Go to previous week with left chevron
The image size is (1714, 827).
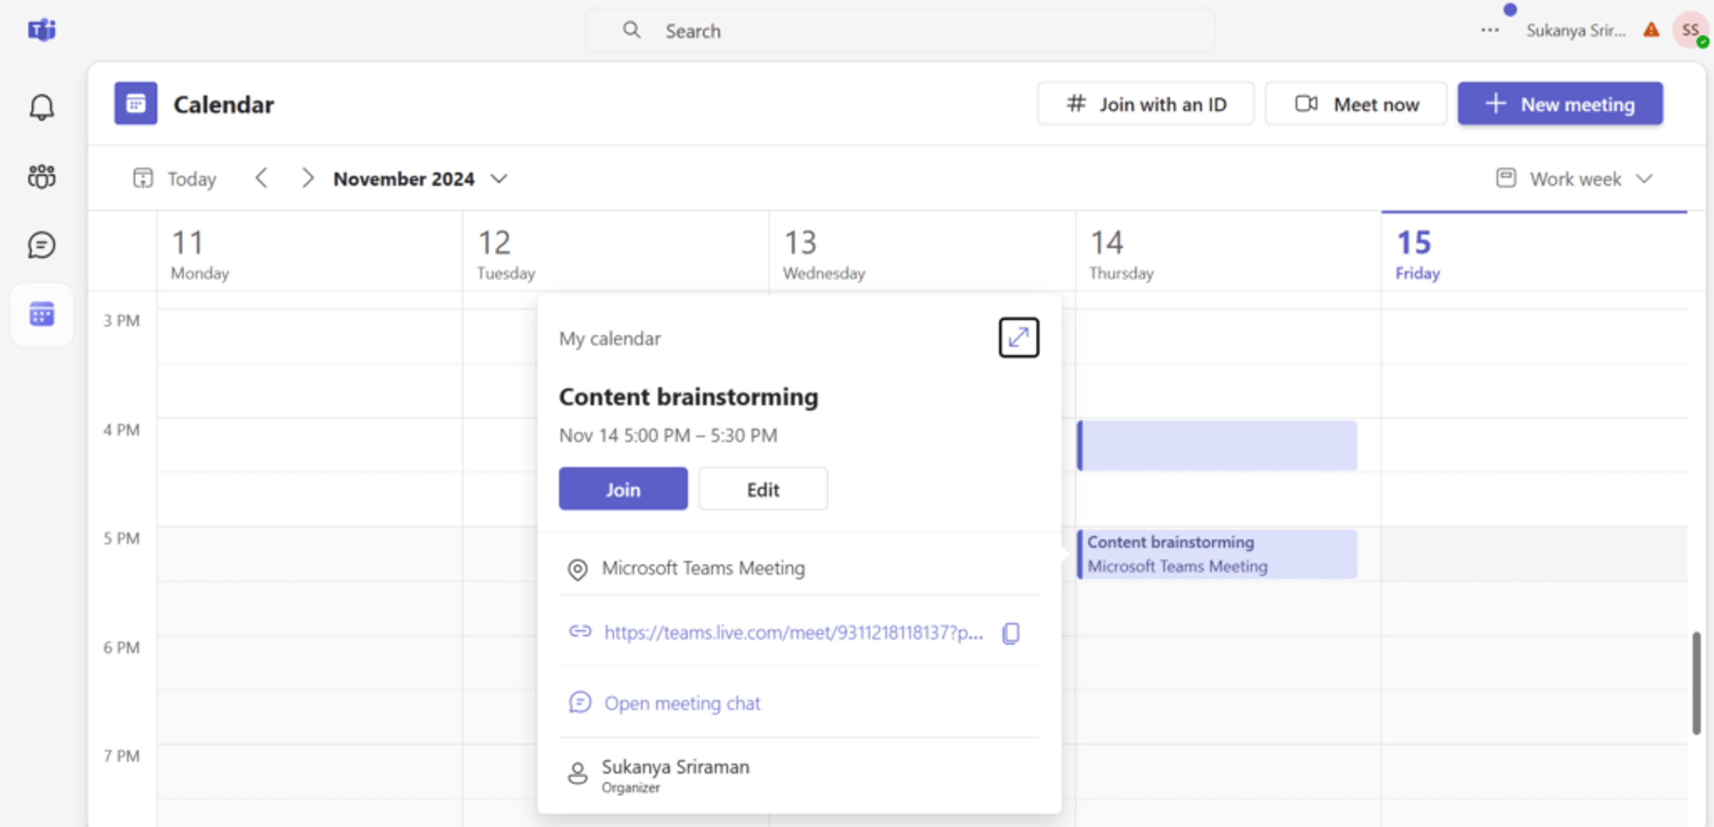(262, 179)
